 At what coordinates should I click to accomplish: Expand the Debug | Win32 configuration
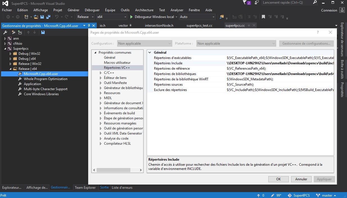click(x=11, y=54)
